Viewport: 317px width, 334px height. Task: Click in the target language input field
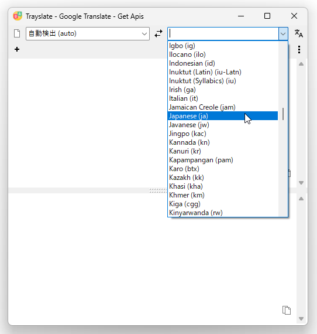tap(223, 33)
